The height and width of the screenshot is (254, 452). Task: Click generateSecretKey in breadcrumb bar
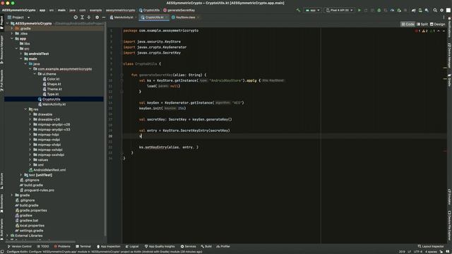(179, 10)
